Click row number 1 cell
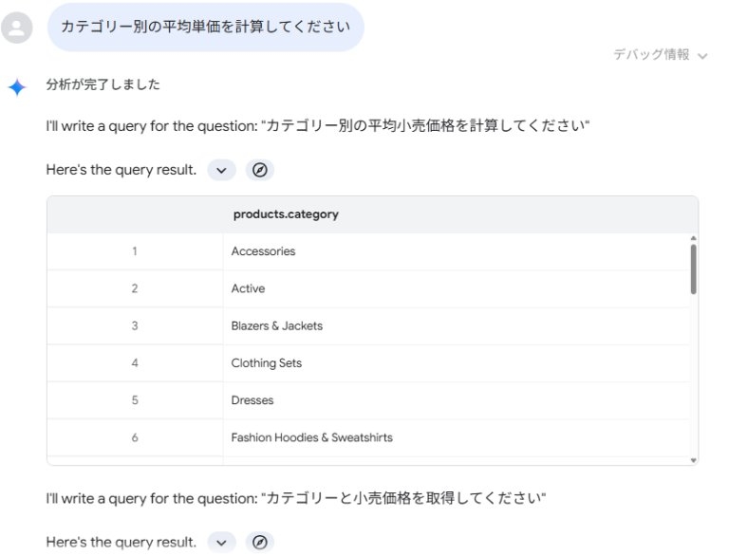Viewport: 729px width, 556px height. [135, 251]
